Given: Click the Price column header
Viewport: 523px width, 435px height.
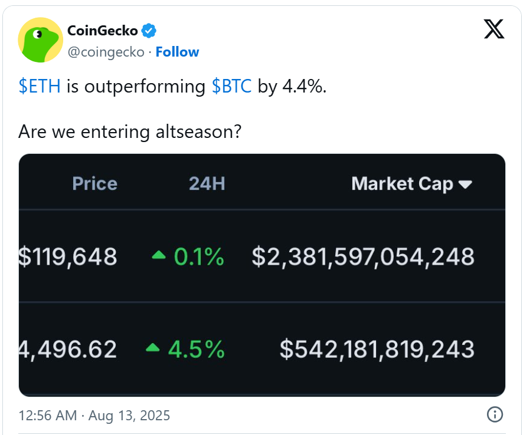Looking at the screenshot, I should click(x=94, y=183).
